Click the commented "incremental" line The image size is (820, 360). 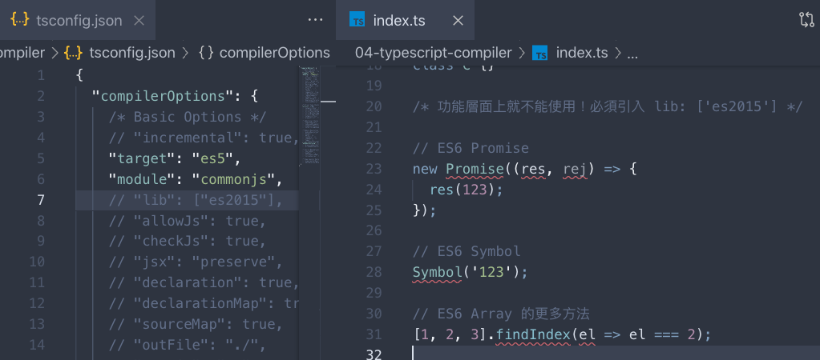(204, 138)
